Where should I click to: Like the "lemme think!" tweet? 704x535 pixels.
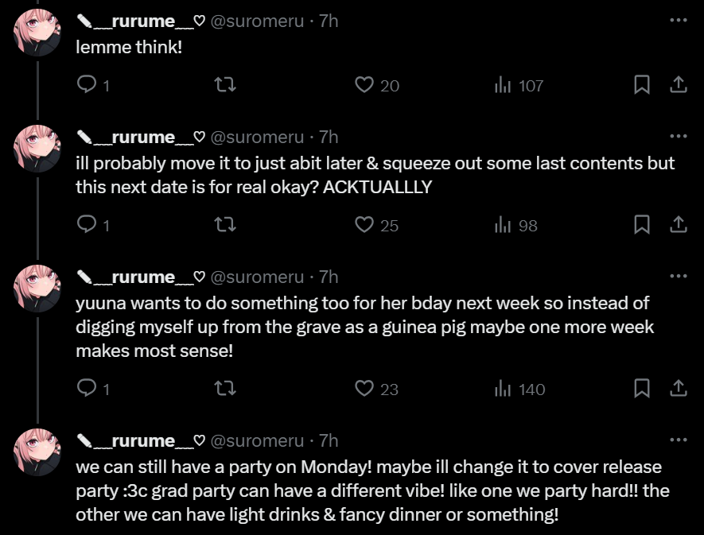pos(364,85)
